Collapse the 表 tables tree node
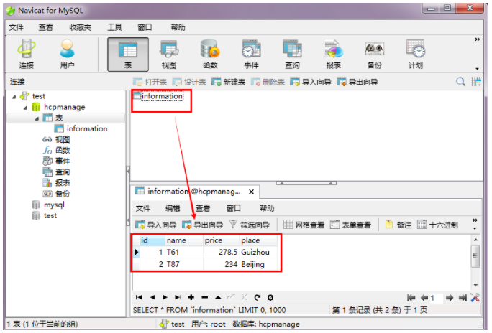The width and height of the screenshot is (492, 333). (x=37, y=118)
